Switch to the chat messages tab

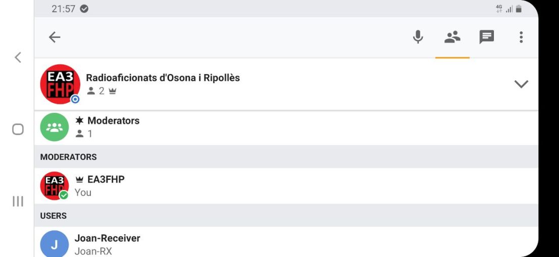(x=486, y=37)
